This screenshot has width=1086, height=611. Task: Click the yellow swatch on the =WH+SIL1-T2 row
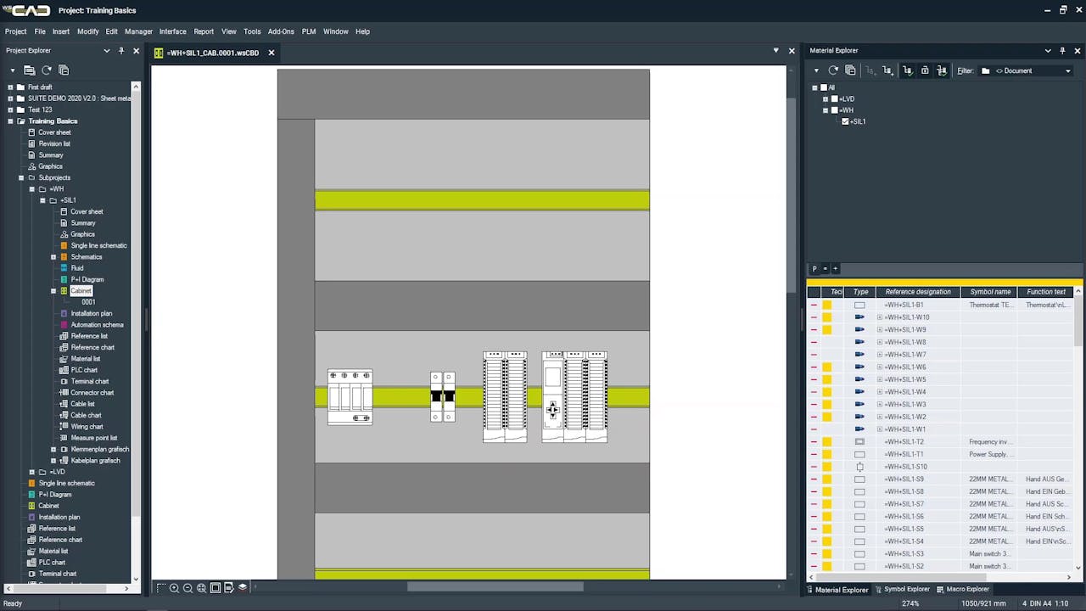click(x=827, y=441)
